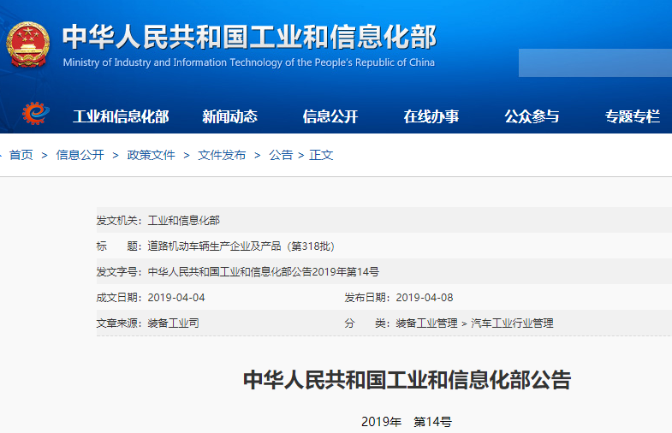The image size is (672, 433).
Task: Click the red gear MIIT logo
Action: (x=36, y=115)
